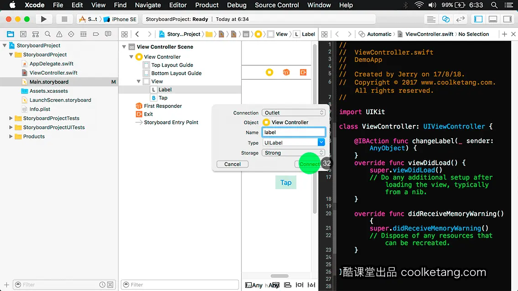Collapse the View Controller outline item

click(131, 57)
